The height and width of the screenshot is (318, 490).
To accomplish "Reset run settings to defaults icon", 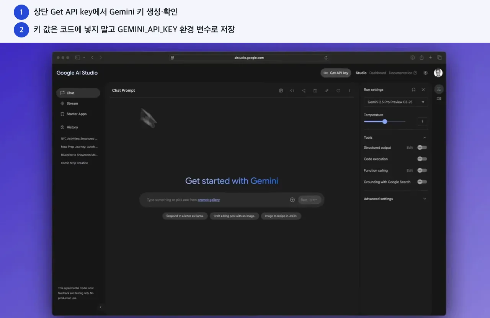I will click(413, 89).
